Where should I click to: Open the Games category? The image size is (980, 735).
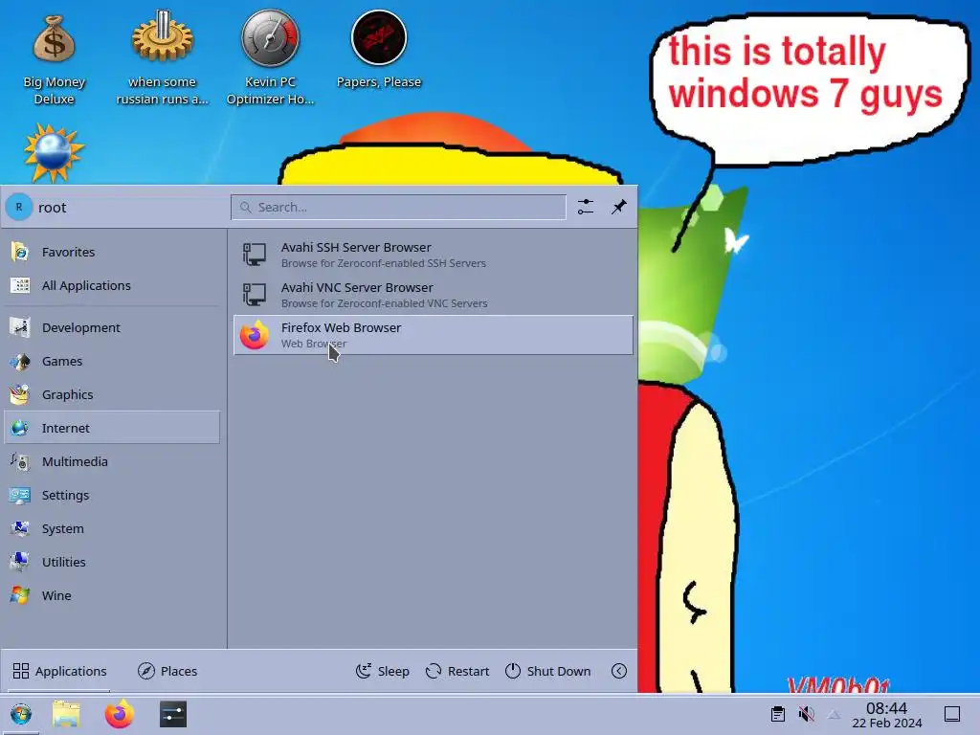point(113,361)
